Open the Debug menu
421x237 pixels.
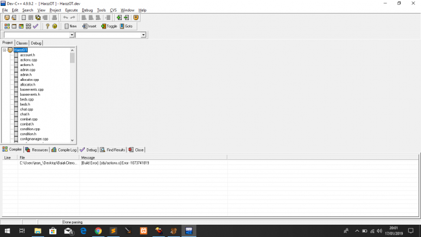point(87,10)
